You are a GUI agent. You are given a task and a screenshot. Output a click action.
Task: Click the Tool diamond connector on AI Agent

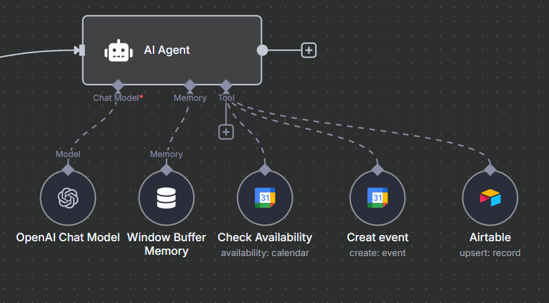tap(226, 85)
